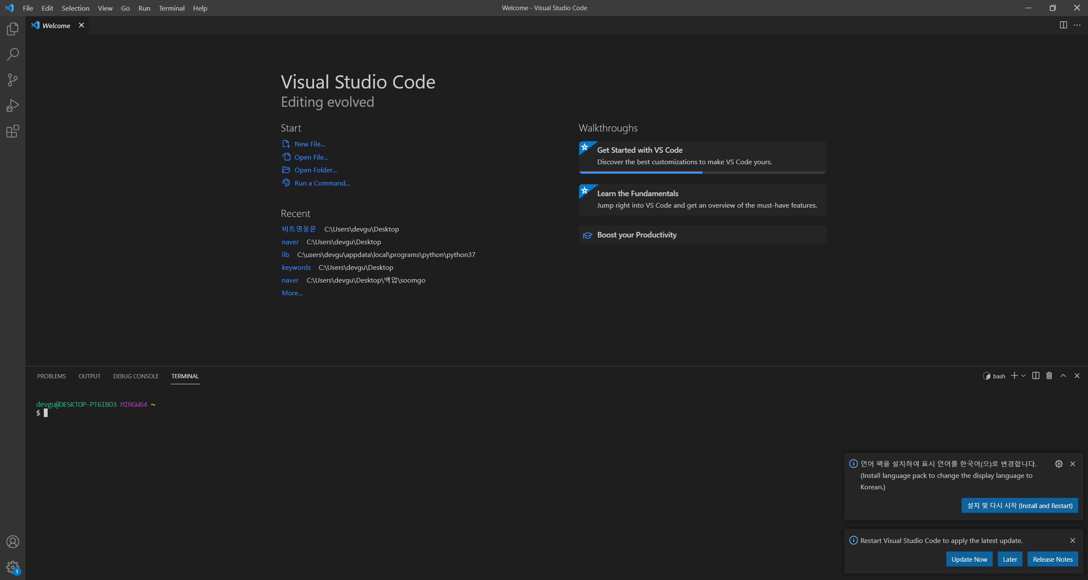The image size is (1088, 580).
Task: Open the Manage gear icon
Action: (13, 567)
